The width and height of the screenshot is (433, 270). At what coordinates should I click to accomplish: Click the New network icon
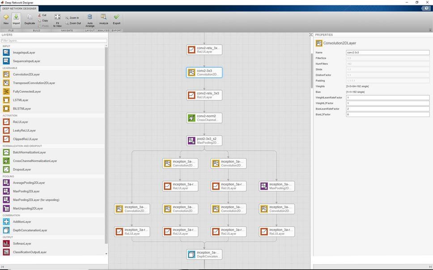pyautogui.click(x=6, y=19)
